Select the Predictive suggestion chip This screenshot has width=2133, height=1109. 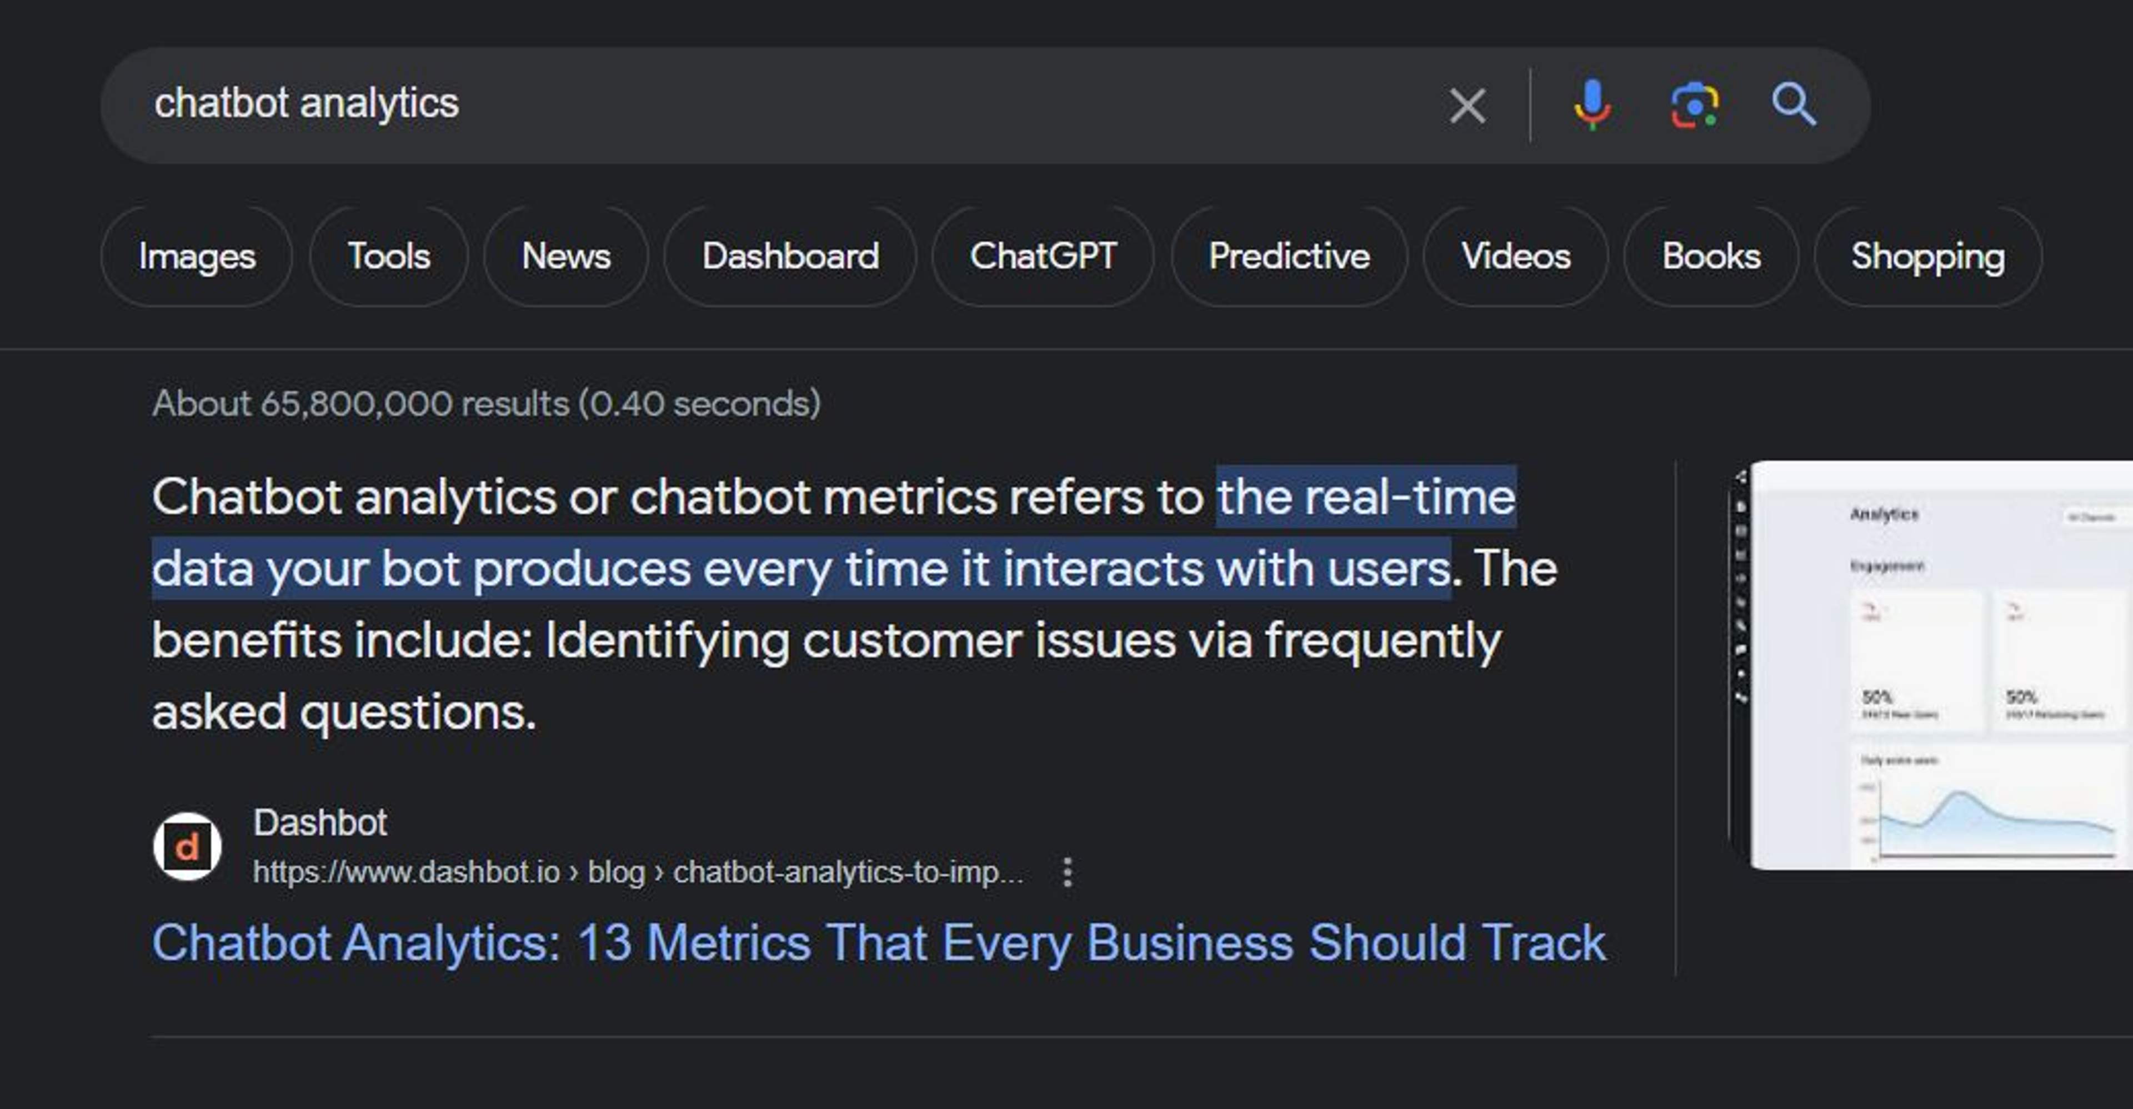pyautogui.click(x=1289, y=257)
